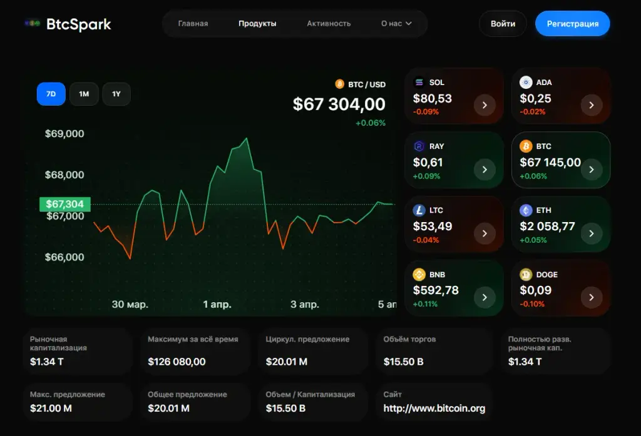Viewport: 641px width, 436px height.
Task: Click the Войти button
Action: [x=503, y=24]
